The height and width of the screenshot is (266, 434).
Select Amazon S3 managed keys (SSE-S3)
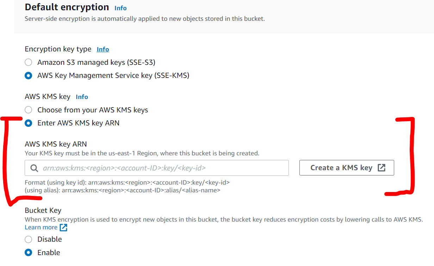click(x=29, y=62)
